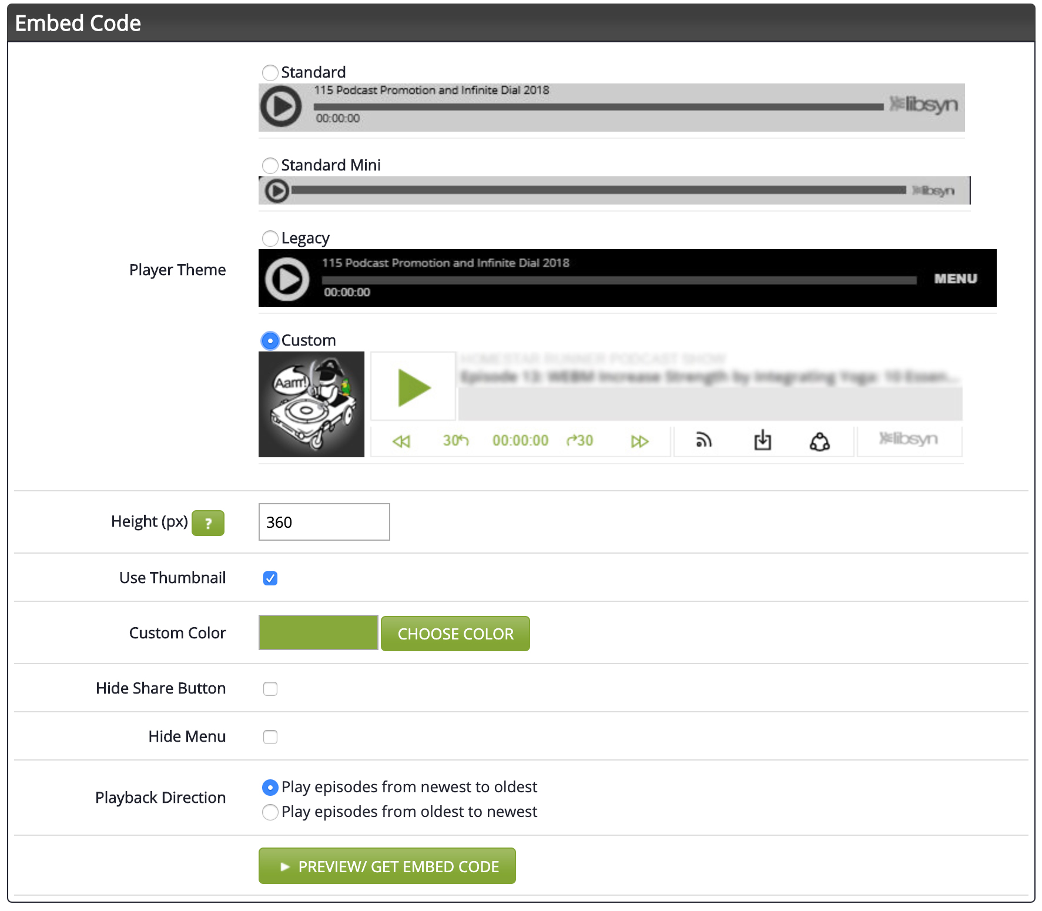Select the Standard player theme

point(270,73)
